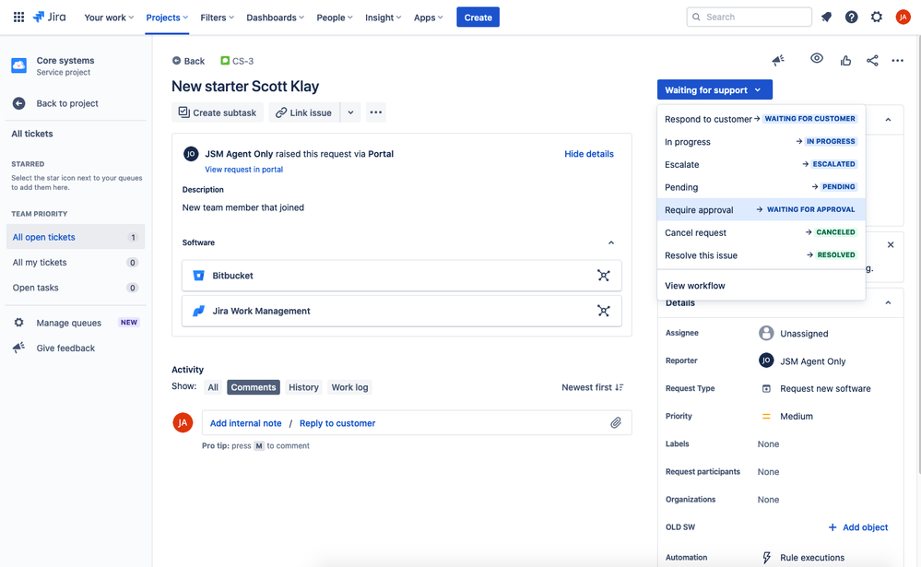Open the JA profile avatar menu
Image resolution: width=921 pixels, height=567 pixels.
[903, 17]
